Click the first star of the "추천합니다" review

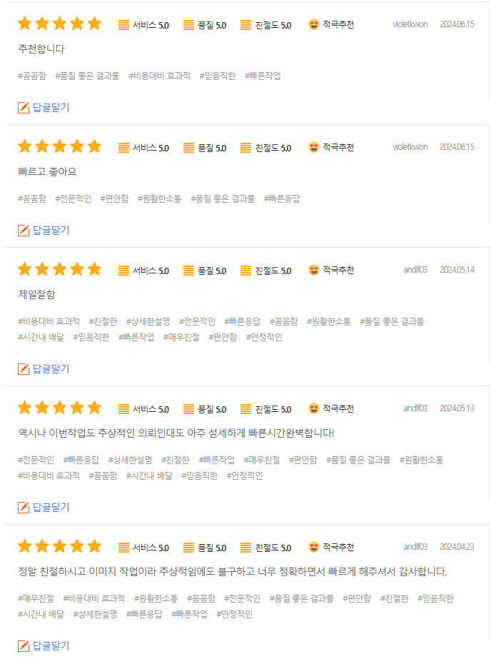click(25, 24)
